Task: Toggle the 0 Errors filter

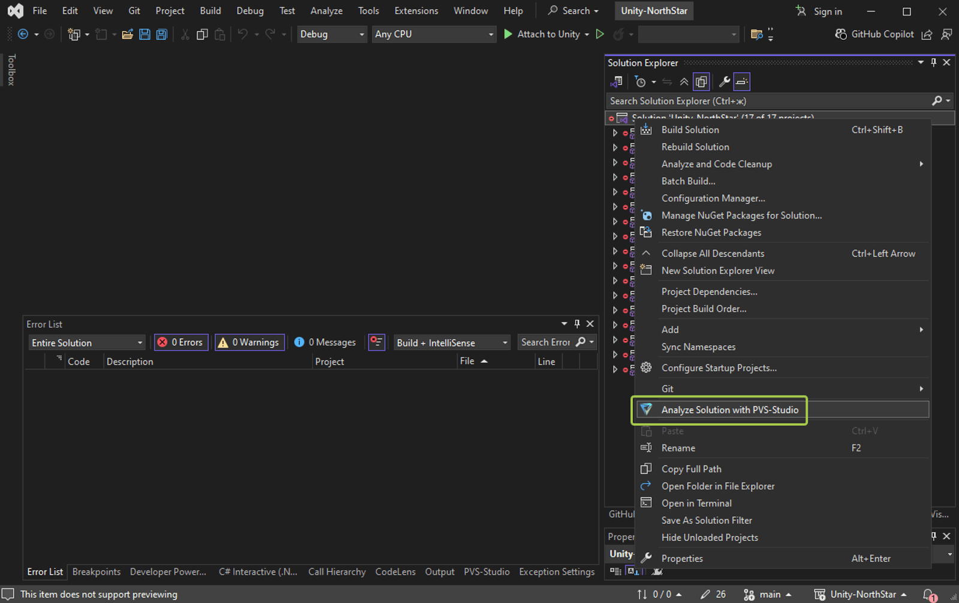Action: [x=181, y=342]
